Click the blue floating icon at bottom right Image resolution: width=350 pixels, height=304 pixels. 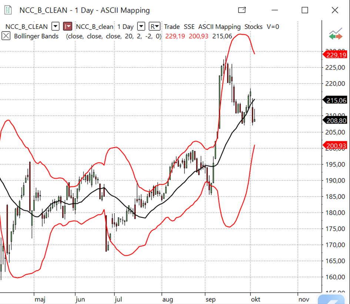[x=333, y=299]
